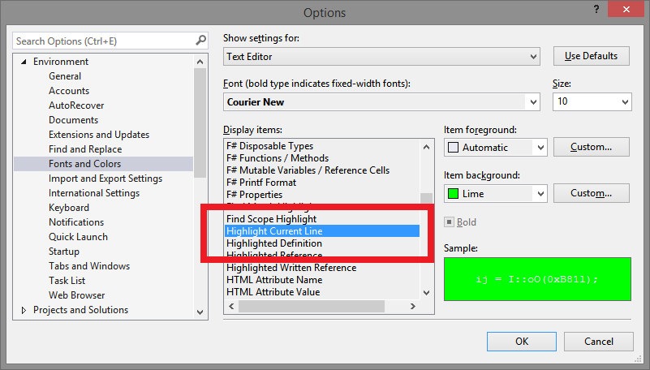Open Documents settings
This screenshot has width=650, height=370.
(x=73, y=120)
